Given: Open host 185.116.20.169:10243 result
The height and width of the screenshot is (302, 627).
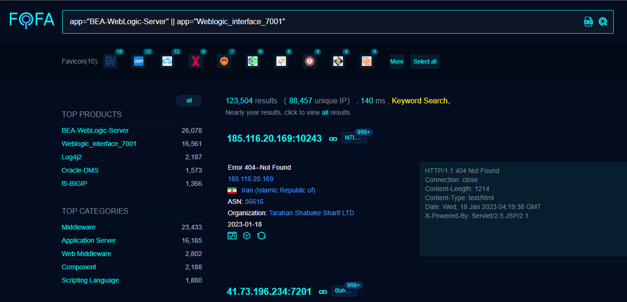Looking at the screenshot, I should click(x=274, y=139).
